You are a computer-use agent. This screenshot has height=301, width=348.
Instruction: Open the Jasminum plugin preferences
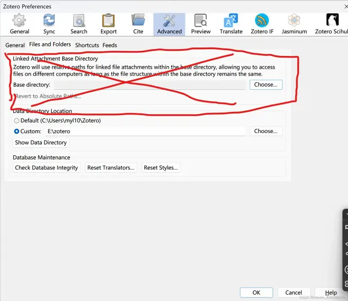click(294, 24)
